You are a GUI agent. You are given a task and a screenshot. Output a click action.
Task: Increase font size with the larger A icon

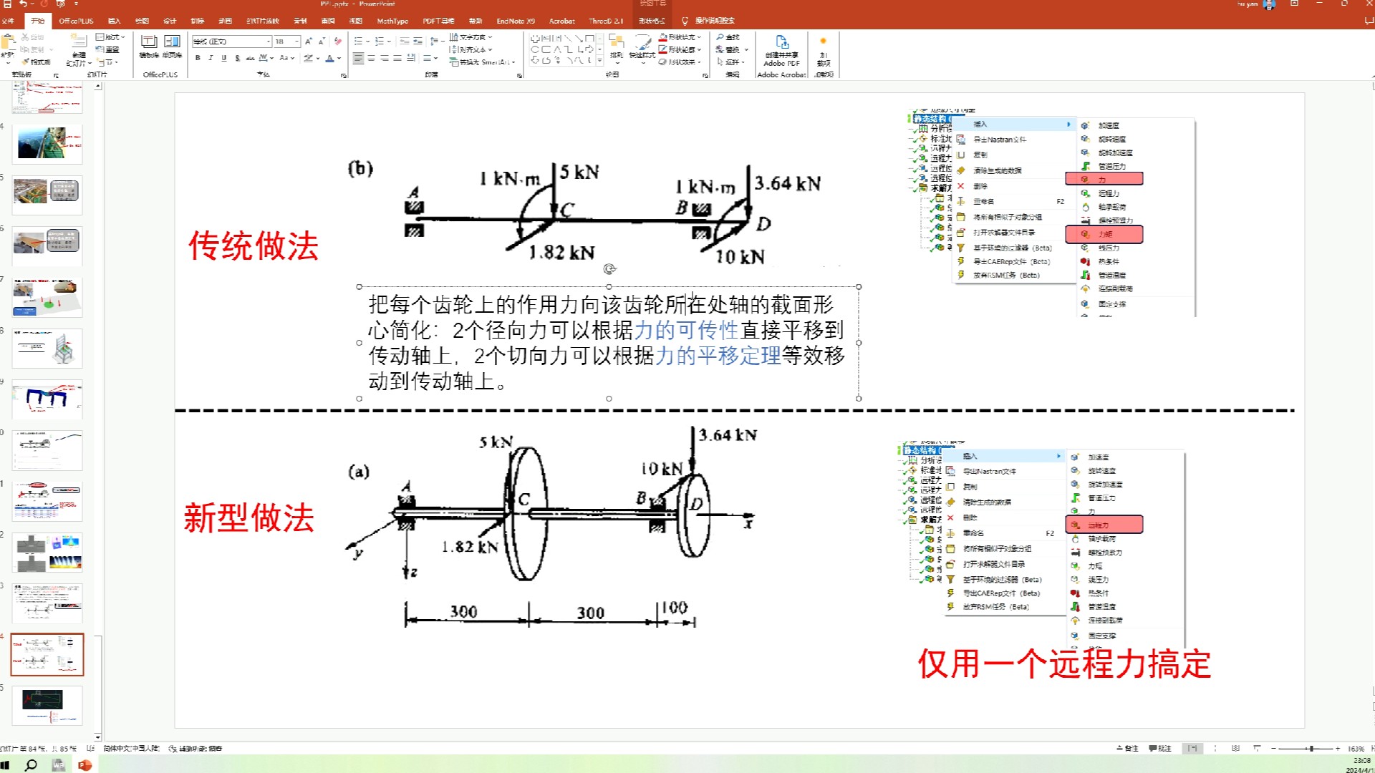point(309,42)
